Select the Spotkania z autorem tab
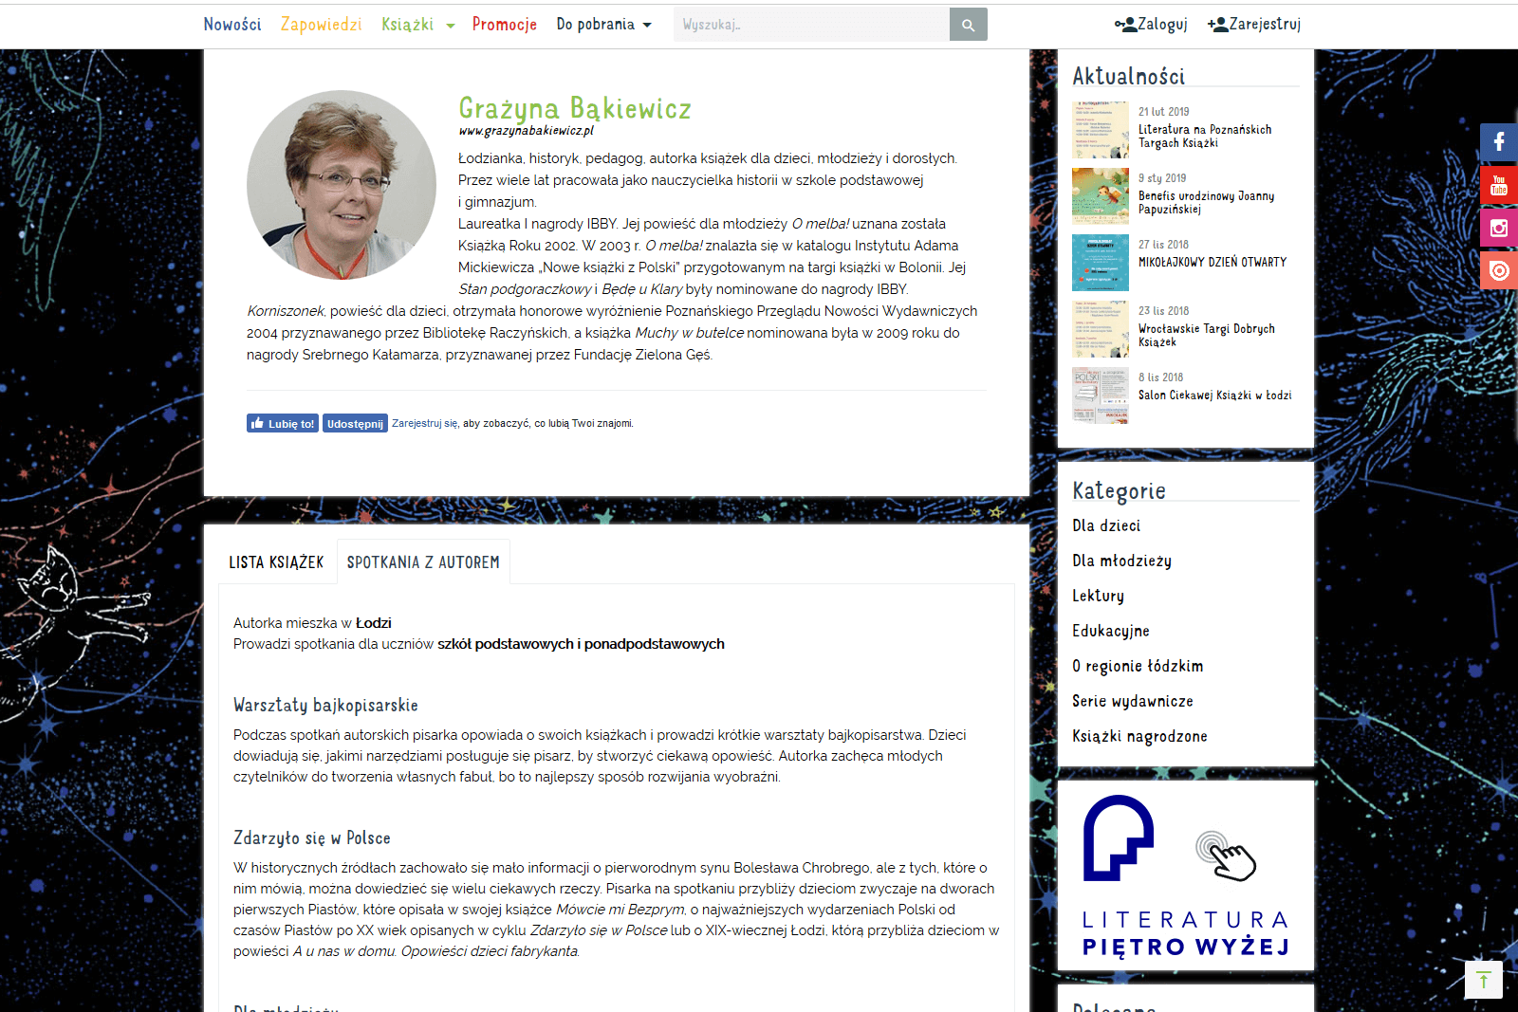The image size is (1518, 1012). click(423, 562)
